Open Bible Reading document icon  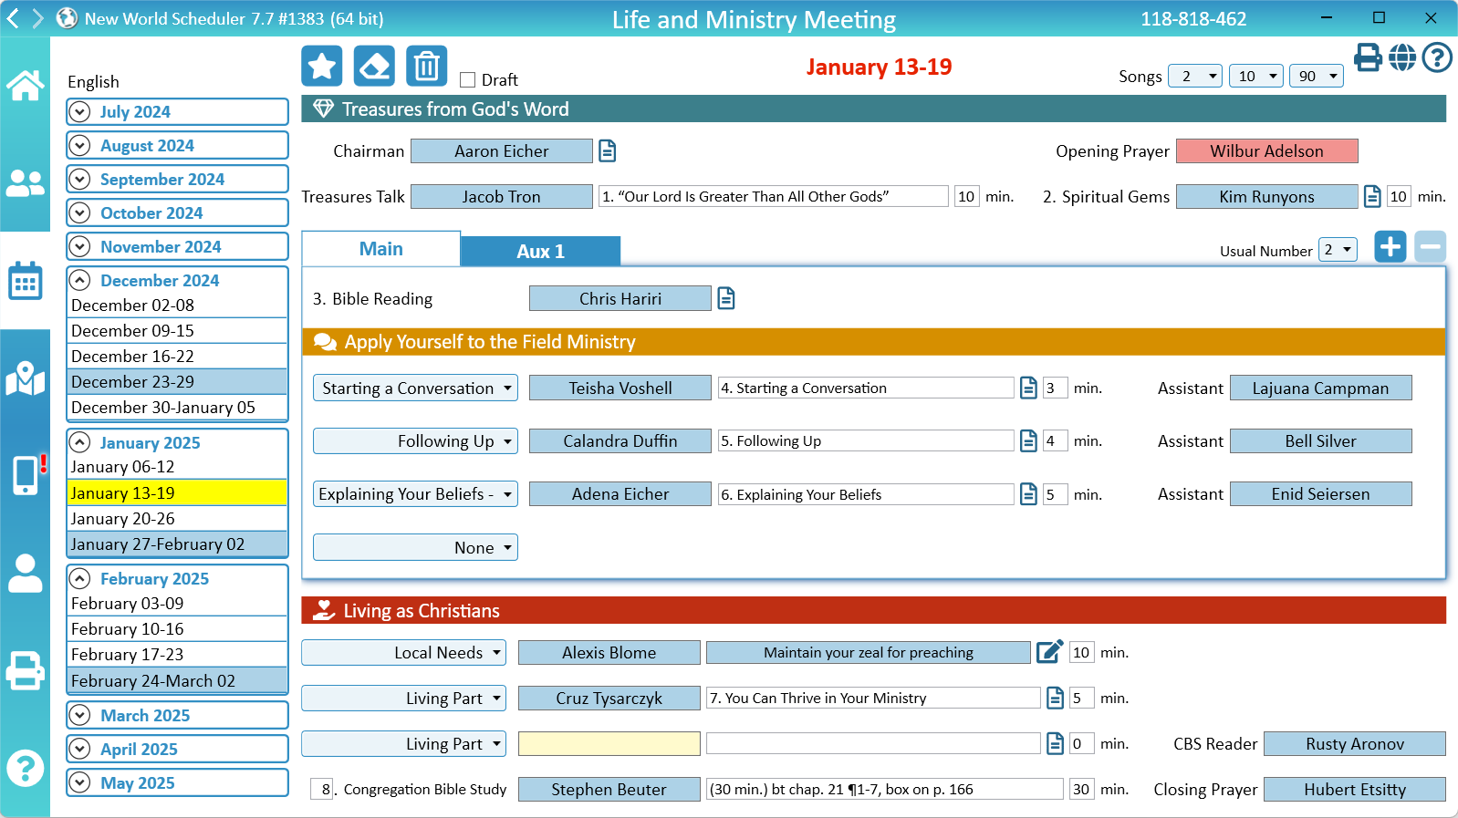[726, 298]
